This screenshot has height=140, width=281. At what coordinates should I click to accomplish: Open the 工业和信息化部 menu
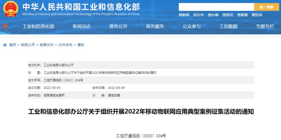point(38,26)
